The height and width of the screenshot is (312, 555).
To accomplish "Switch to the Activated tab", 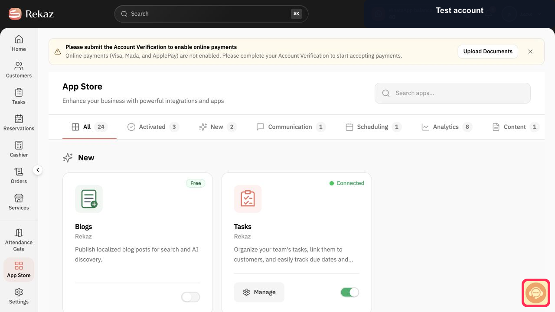I will (x=153, y=127).
